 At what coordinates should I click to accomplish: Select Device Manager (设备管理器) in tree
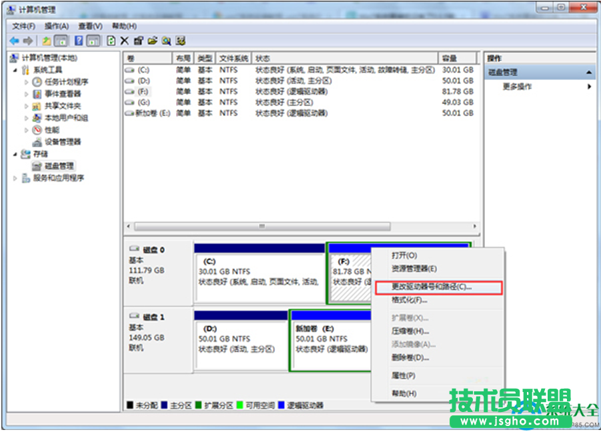click(62, 142)
